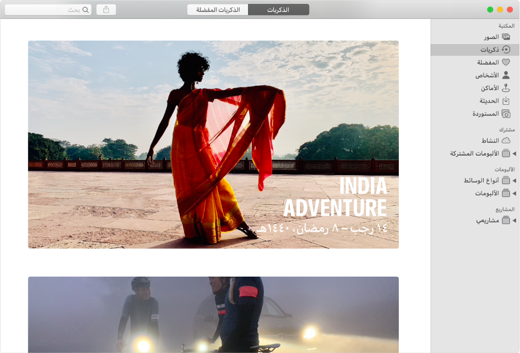Click the yellow minimize window button
This screenshot has width=520, height=353.
tap(500, 9)
